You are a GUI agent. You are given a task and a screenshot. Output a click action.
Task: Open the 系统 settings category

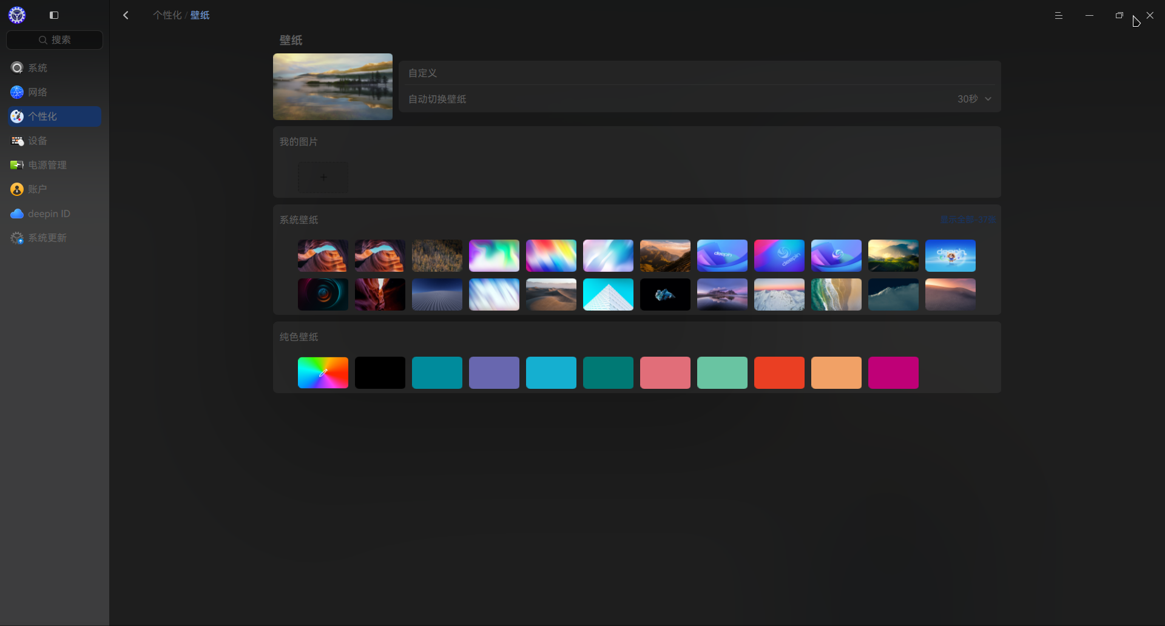pyautogui.click(x=55, y=68)
